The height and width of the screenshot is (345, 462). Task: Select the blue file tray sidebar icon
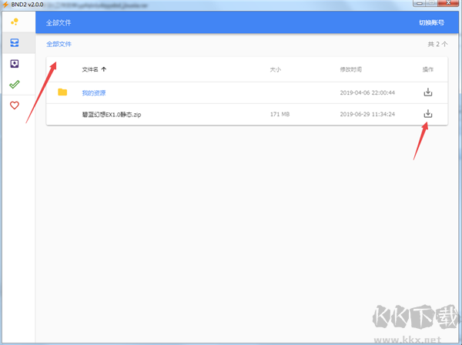15,43
